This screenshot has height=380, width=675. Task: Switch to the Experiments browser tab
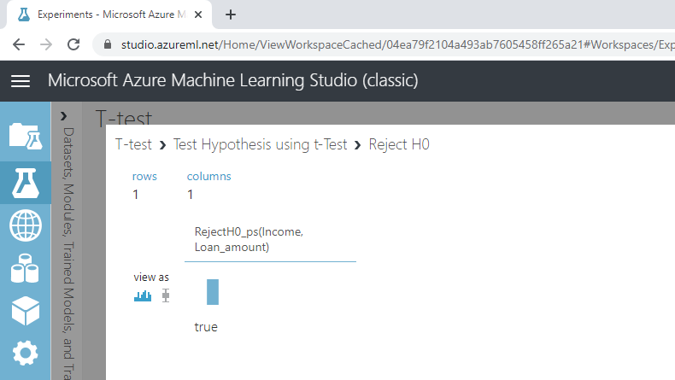tap(108, 15)
